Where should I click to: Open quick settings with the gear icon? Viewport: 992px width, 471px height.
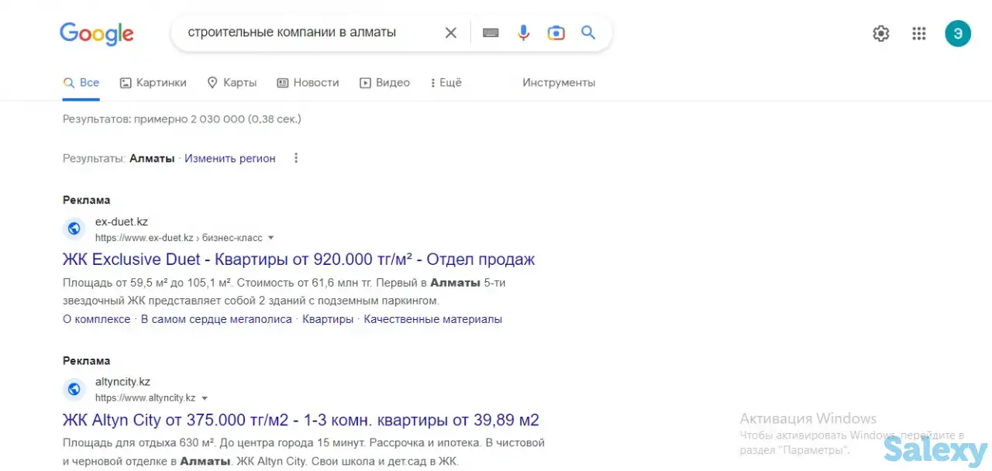click(x=880, y=33)
